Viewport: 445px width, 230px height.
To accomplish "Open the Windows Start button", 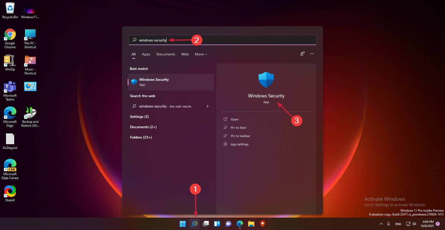I will pyautogui.click(x=183, y=224).
